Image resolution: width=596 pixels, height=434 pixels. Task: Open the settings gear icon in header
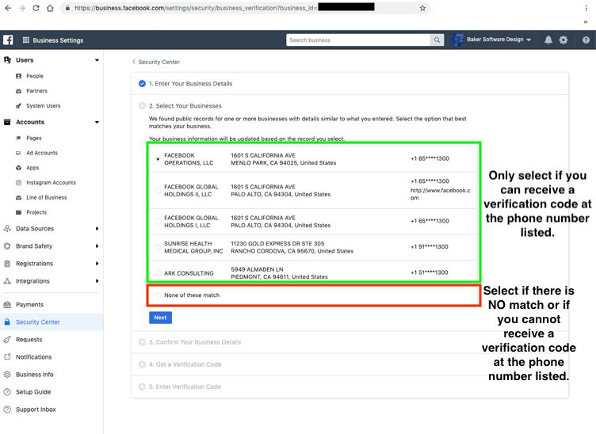564,40
